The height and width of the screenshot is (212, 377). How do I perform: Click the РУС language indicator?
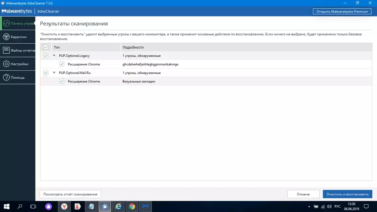[x=338, y=206]
